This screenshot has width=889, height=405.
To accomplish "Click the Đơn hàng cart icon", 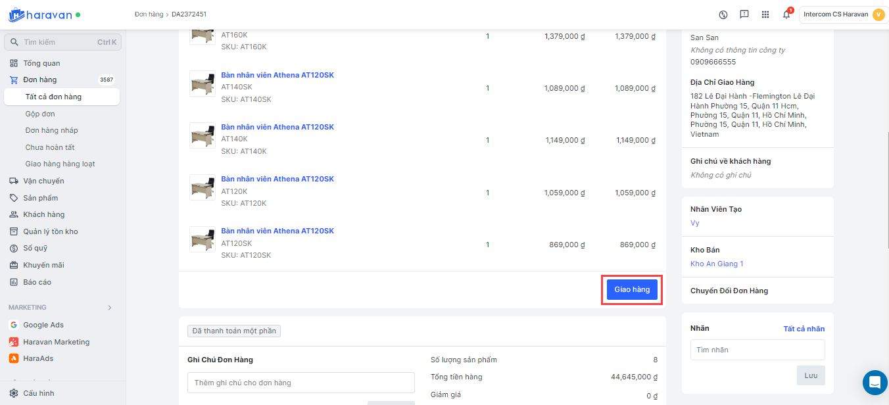I will 14,80.
